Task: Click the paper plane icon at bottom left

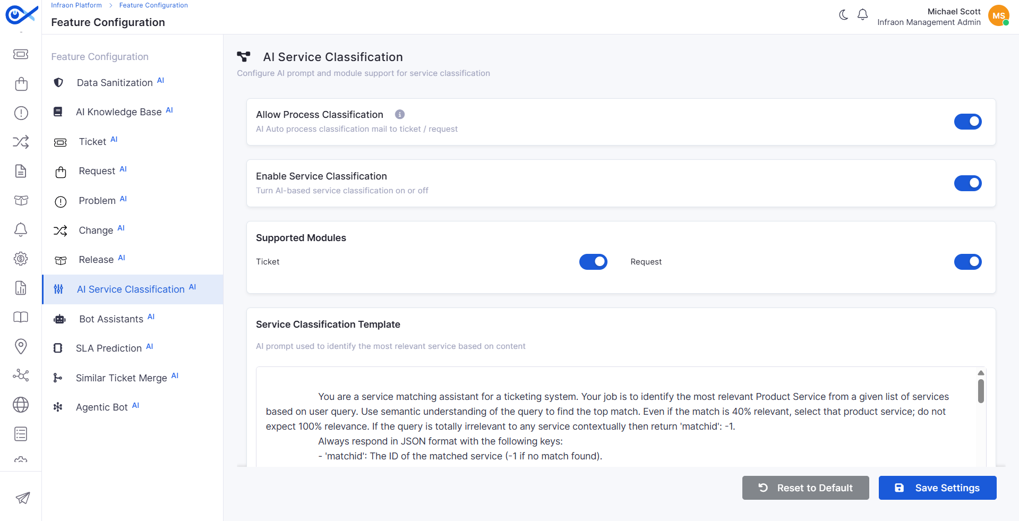Action: pos(22,498)
